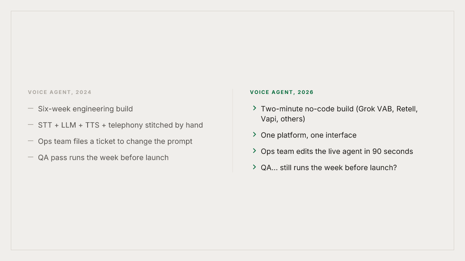465x261 pixels.
Task: Click the chevron beside QA still runs bullet
Action: point(255,167)
